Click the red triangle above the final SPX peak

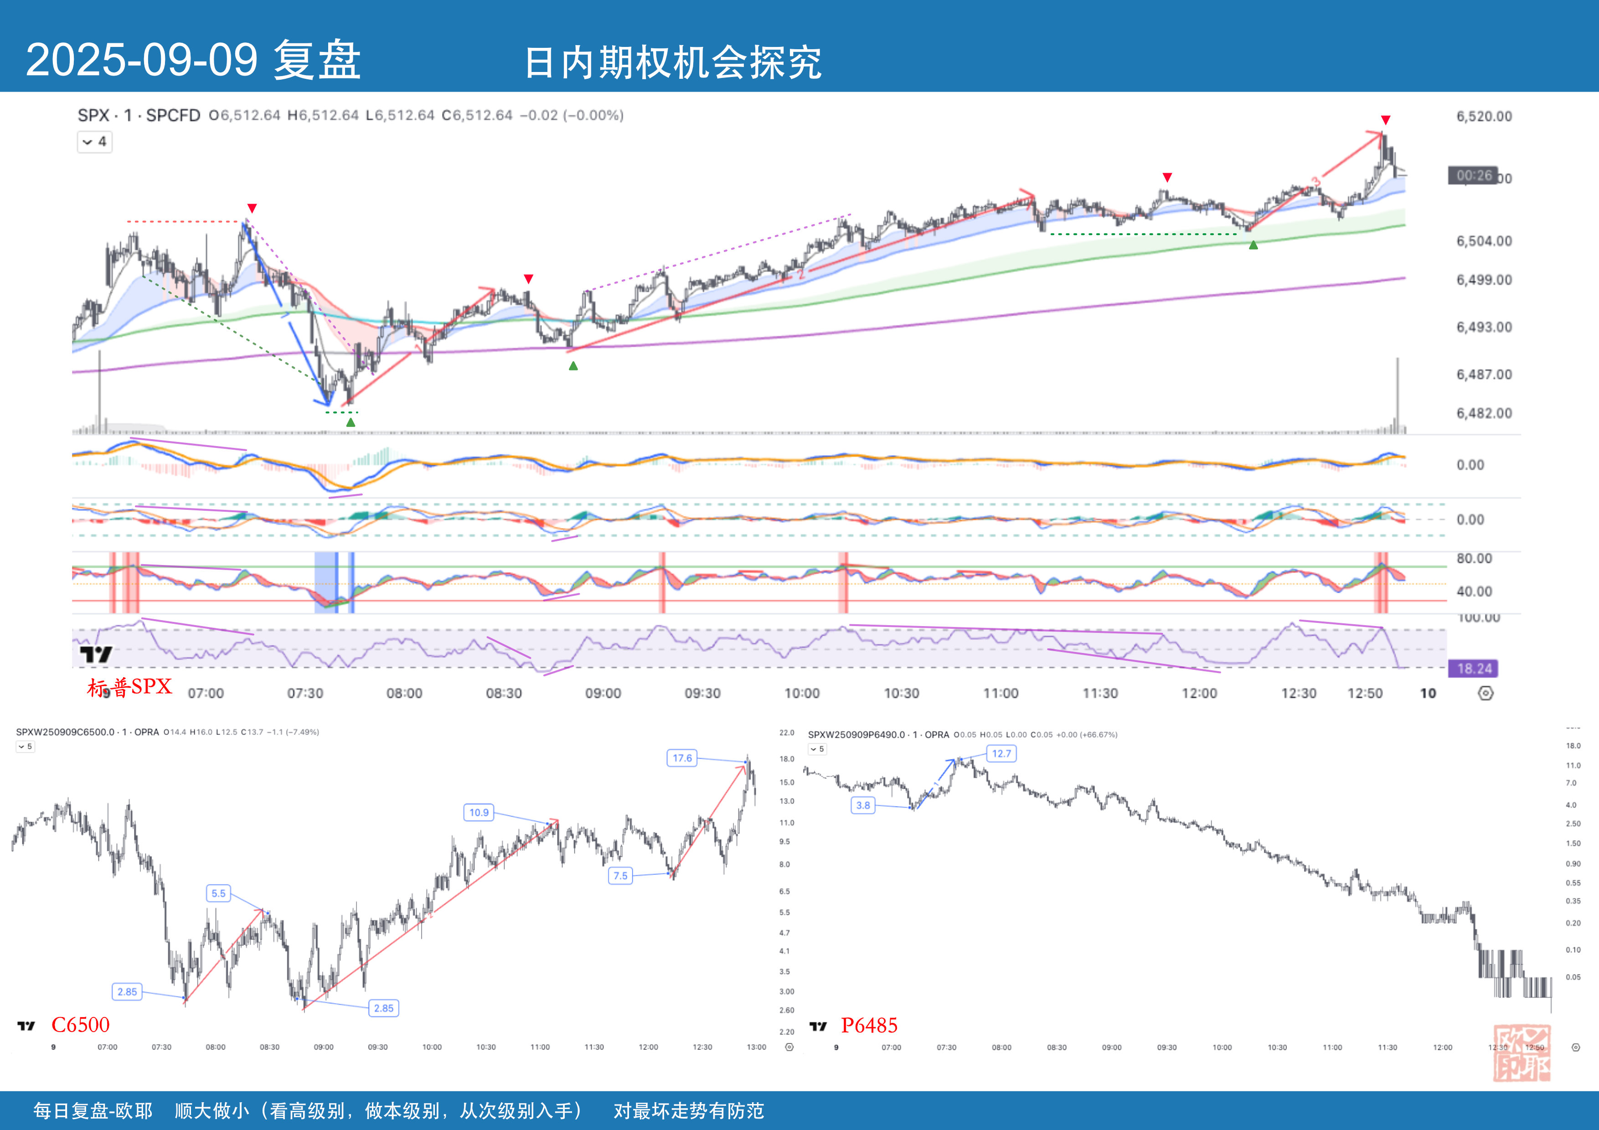[x=1385, y=120]
